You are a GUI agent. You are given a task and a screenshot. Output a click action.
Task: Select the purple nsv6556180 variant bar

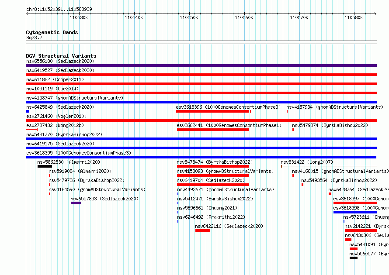pyautogui.click(x=201, y=65)
